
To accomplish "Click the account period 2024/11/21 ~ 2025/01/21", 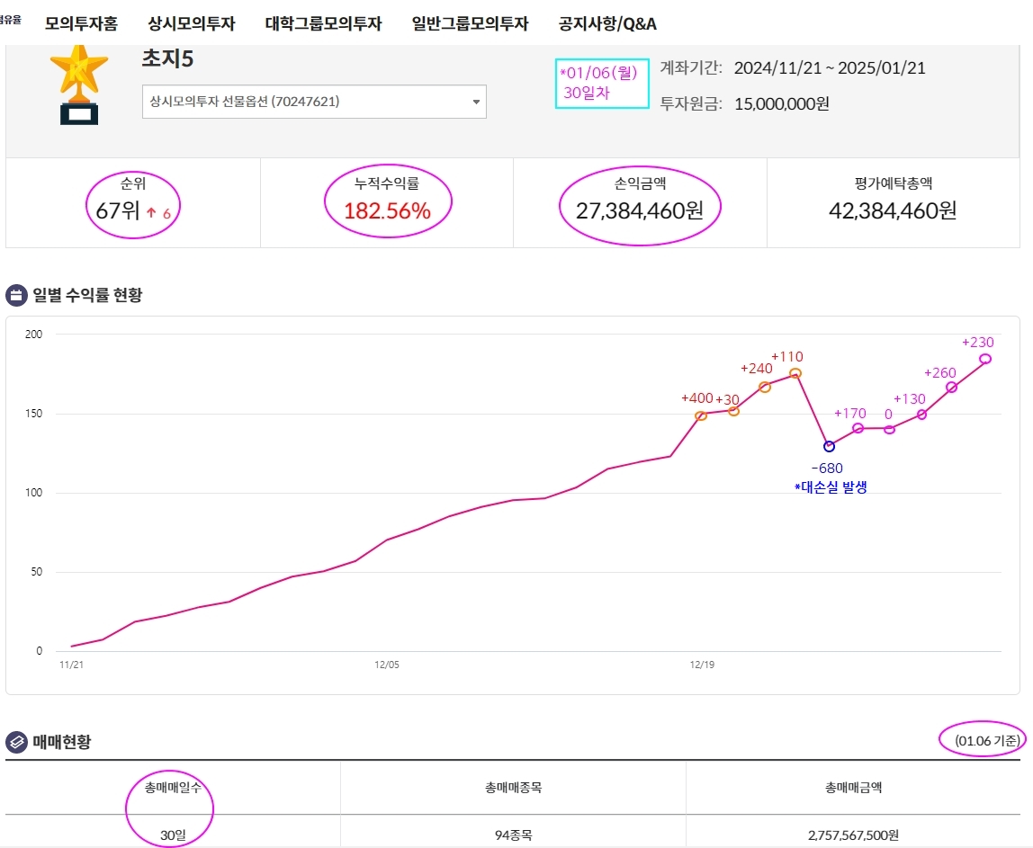I will coord(830,67).
